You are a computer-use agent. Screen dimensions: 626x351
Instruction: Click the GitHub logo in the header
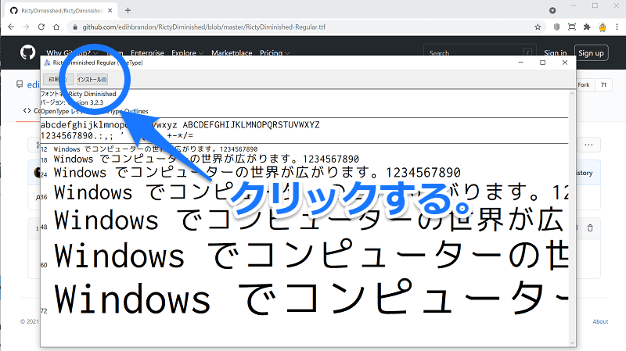(28, 52)
